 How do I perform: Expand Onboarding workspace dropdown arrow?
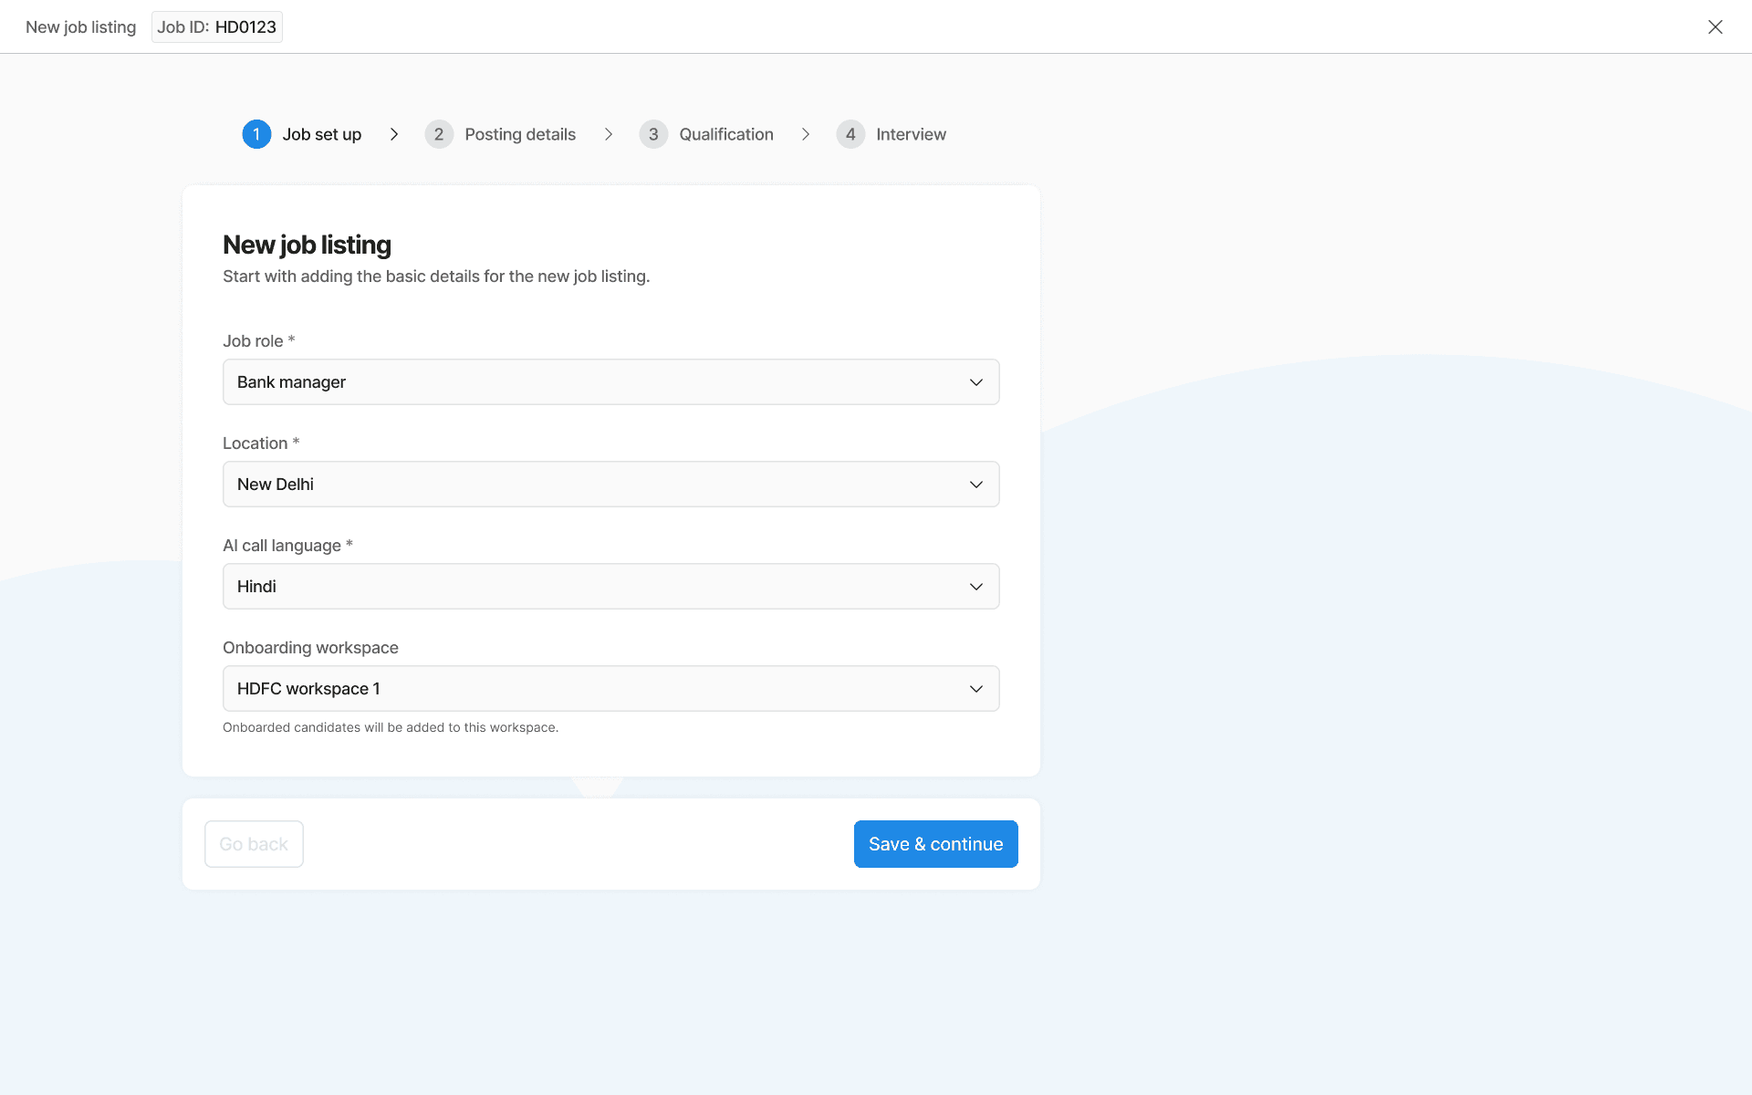click(976, 689)
